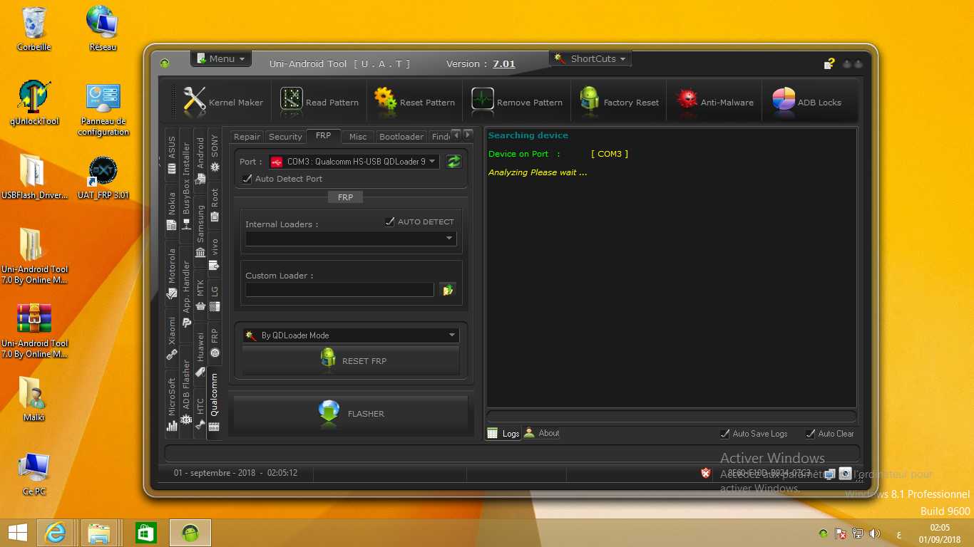Open the ADB Locks tool
974x547 pixels.
(x=806, y=102)
